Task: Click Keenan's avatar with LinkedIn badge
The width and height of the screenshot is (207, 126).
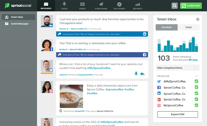Action: (x=47, y=21)
